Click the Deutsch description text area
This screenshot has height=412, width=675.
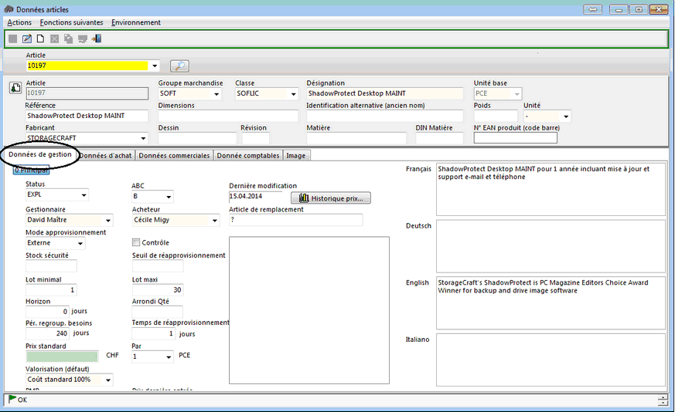coord(551,246)
